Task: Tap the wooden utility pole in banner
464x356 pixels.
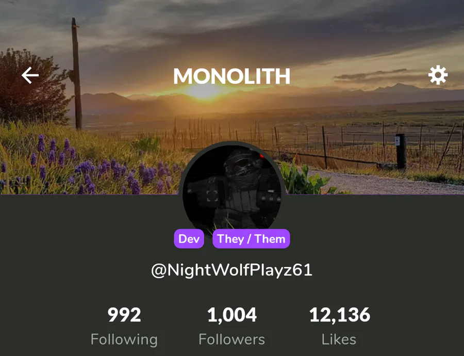Action: coord(77,74)
